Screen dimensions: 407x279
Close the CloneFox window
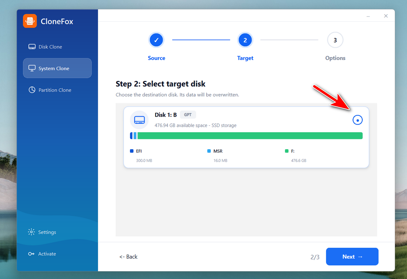pos(386,16)
